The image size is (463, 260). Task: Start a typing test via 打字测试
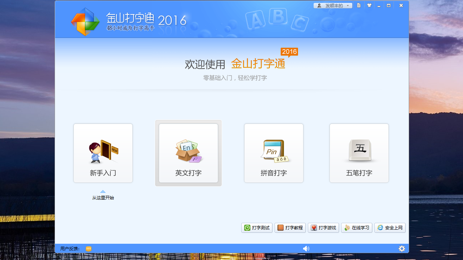pyautogui.click(x=257, y=227)
